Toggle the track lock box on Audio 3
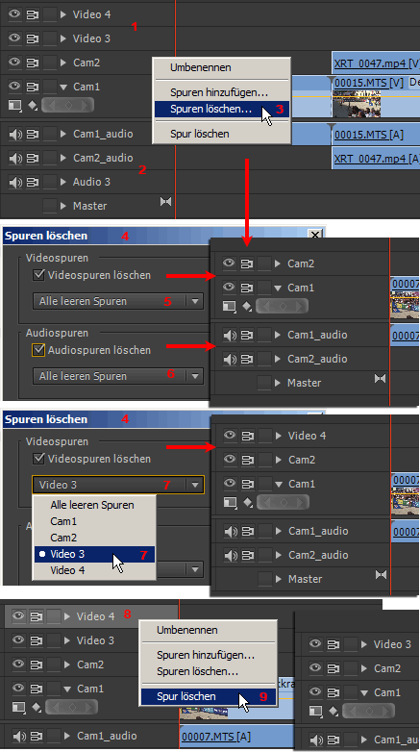 (x=50, y=182)
